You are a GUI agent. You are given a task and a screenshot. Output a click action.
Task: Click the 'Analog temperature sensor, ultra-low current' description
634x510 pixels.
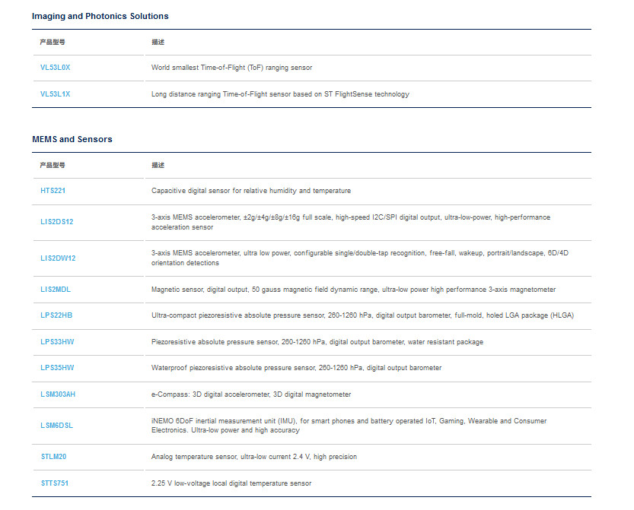(x=254, y=457)
